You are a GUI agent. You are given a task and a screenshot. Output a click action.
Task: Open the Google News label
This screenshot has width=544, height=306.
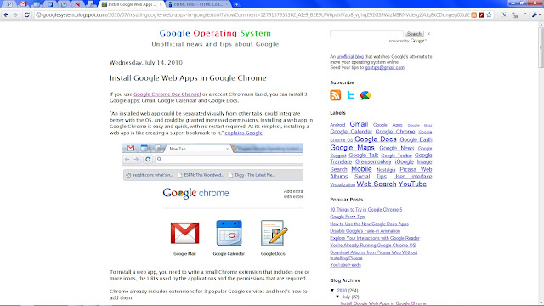(397, 148)
